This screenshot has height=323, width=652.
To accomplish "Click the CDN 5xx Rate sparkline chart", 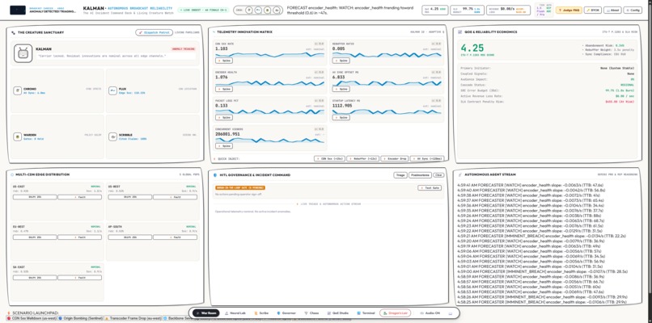I will [x=269, y=54].
